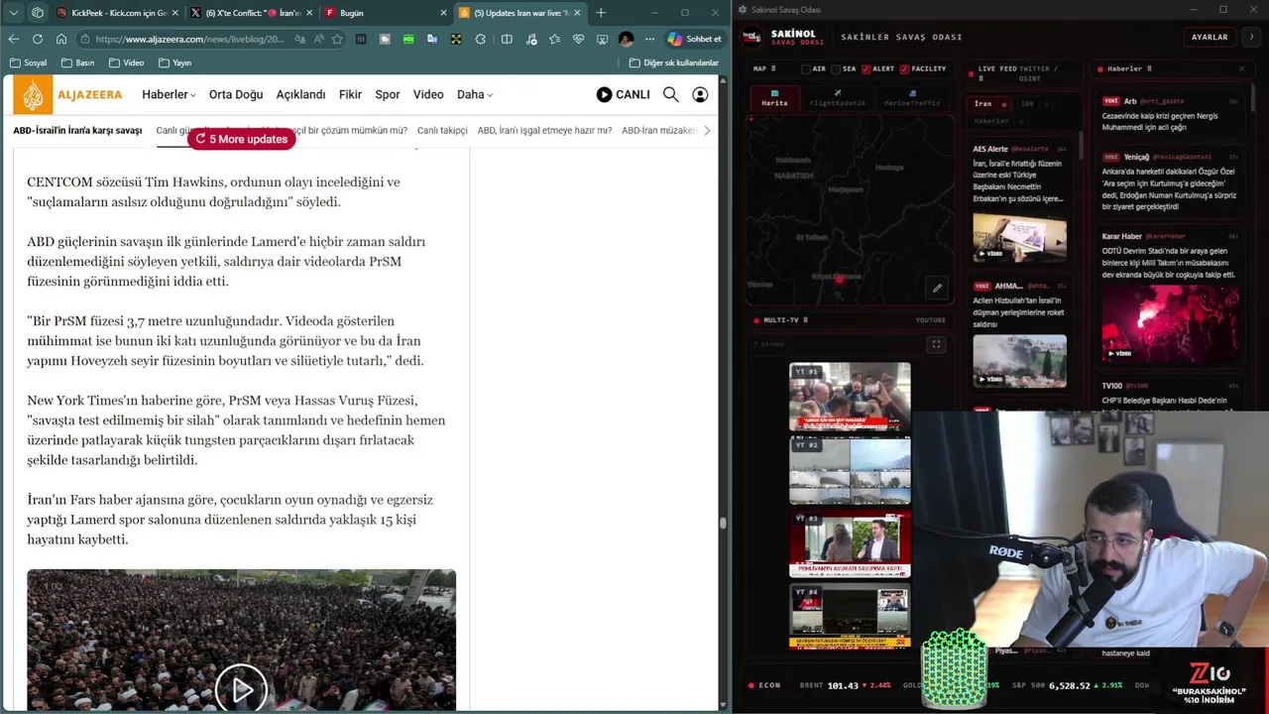The width and height of the screenshot is (1269, 714).
Task: Open Canlı takipçi topic link
Action: pyautogui.click(x=442, y=130)
